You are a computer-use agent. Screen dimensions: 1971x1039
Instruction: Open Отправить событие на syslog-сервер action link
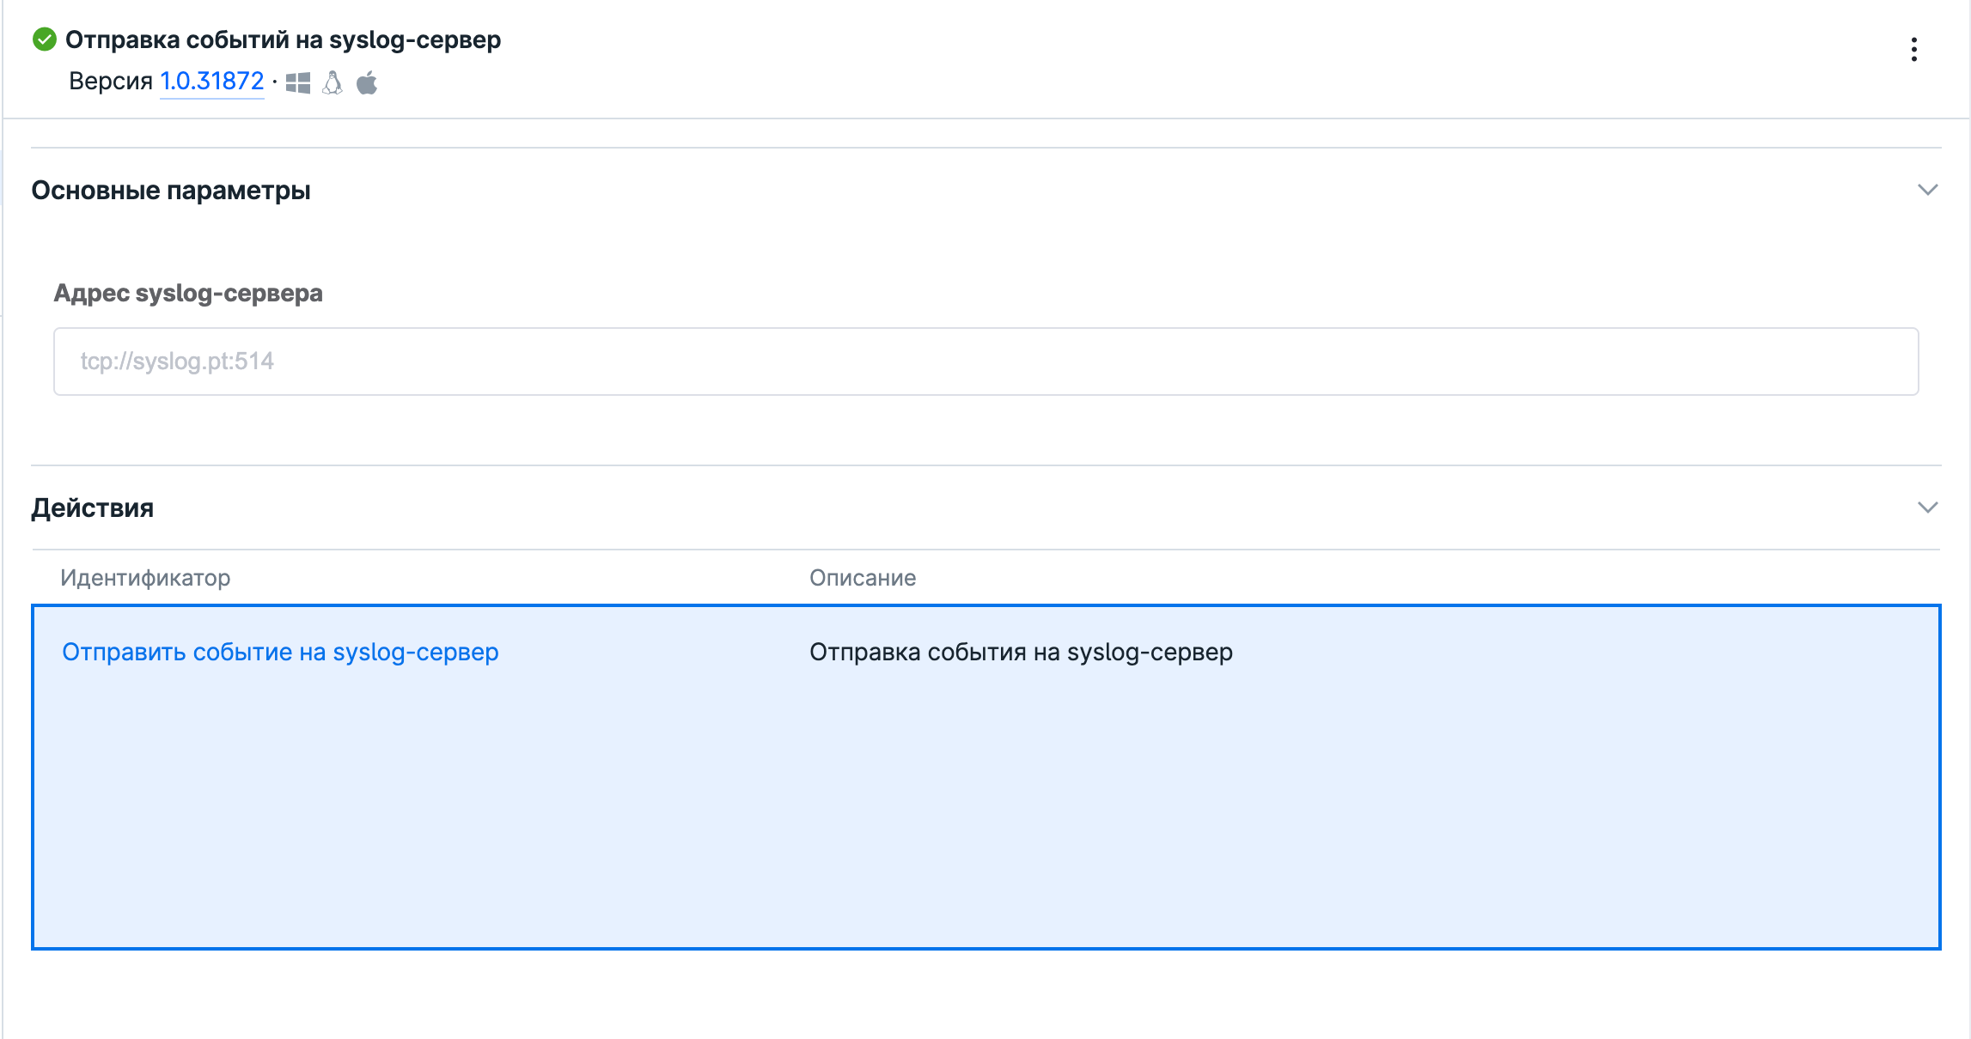point(280,653)
